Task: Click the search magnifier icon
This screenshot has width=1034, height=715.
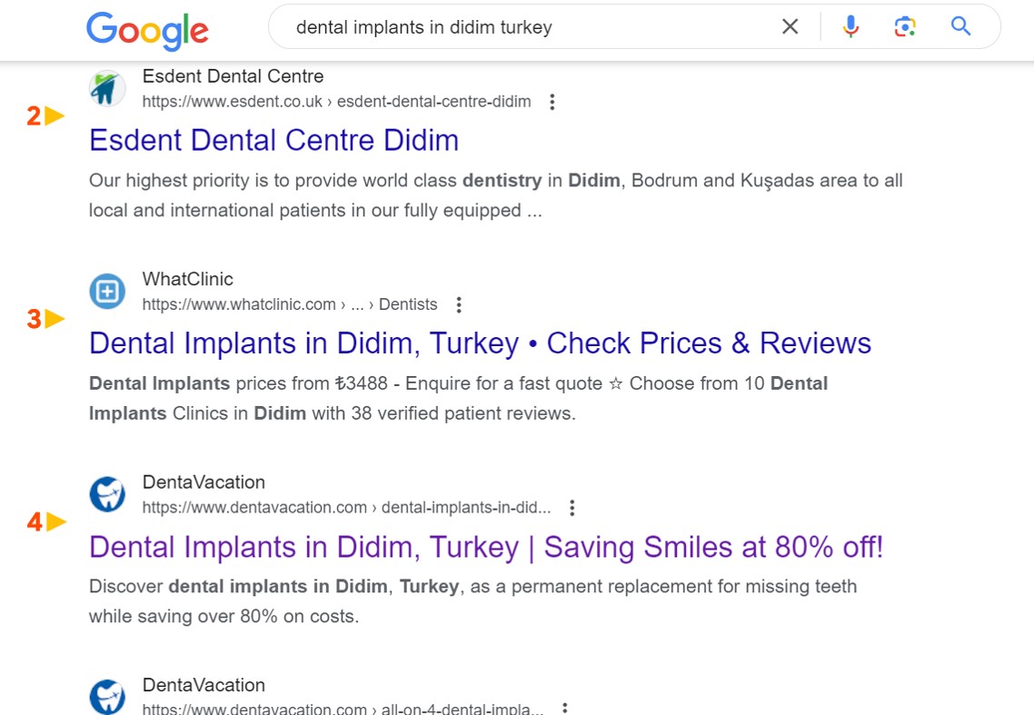Action: 960,26
